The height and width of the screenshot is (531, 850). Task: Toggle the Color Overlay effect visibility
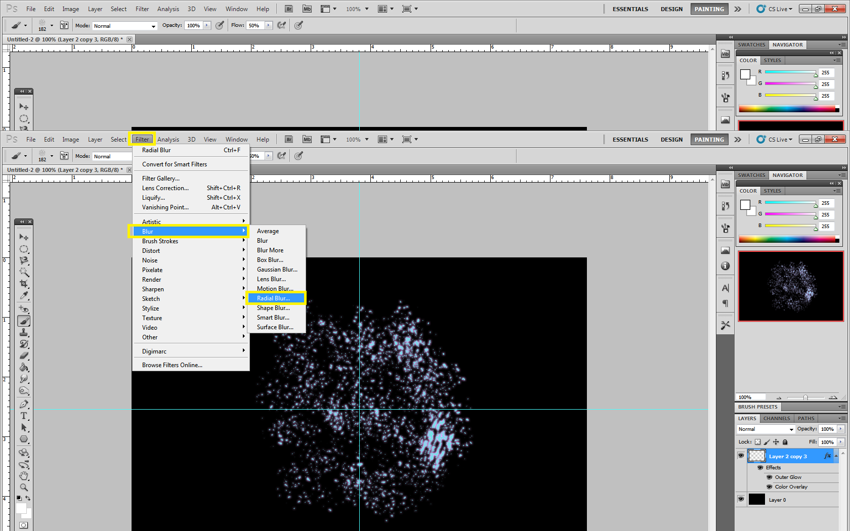pyautogui.click(x=769, y=487)
